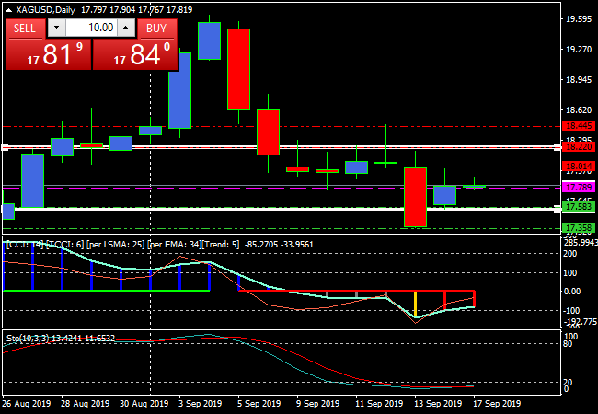Select the magenta 17.789 price label

click(578, 188)
